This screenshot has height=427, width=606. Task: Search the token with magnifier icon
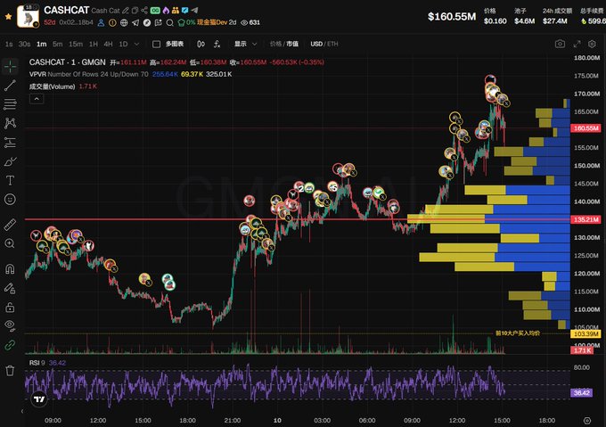169,23
